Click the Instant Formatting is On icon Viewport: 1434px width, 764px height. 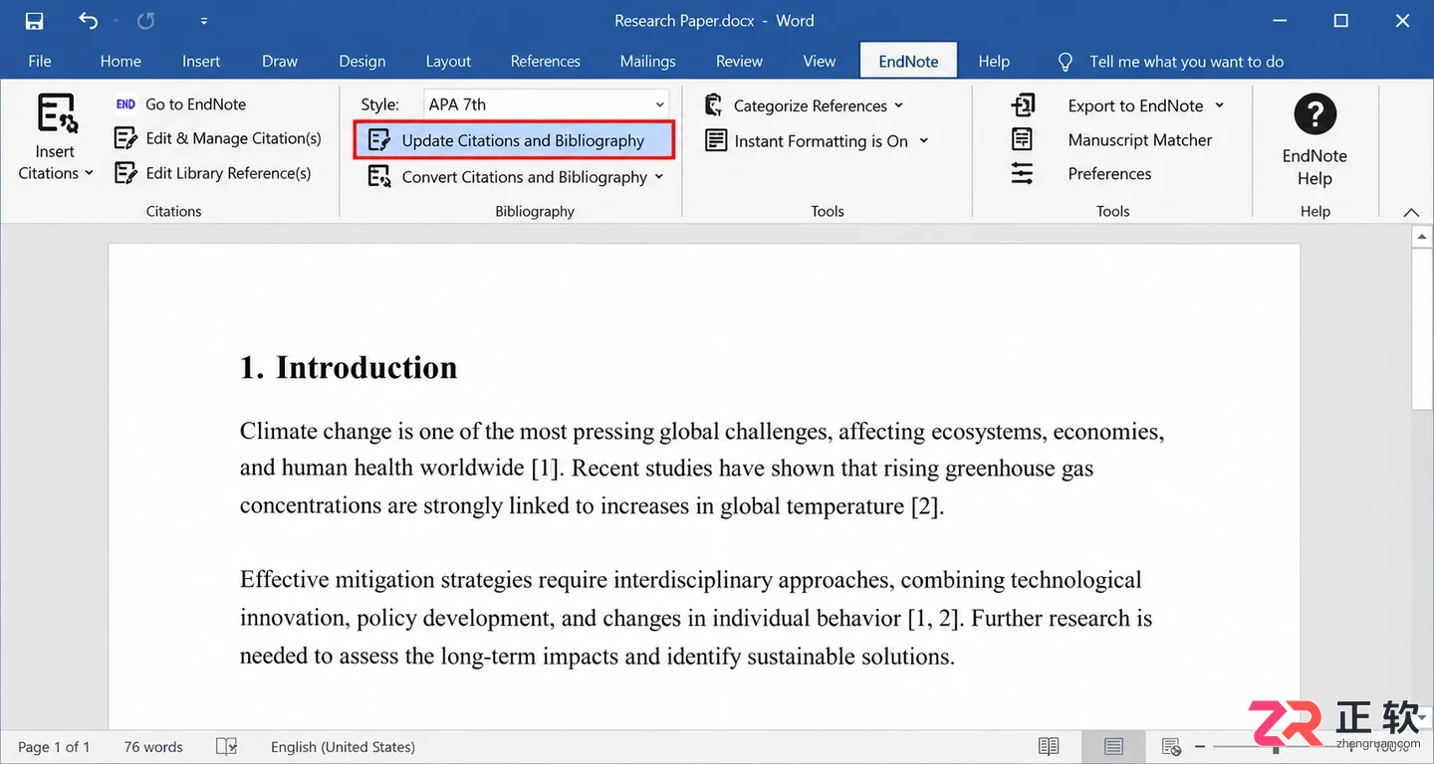click(x=716, y=140)
